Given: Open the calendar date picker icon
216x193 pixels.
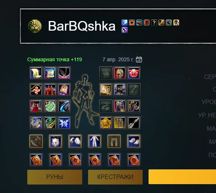Looking at the screenshot, I should point(139,59).
